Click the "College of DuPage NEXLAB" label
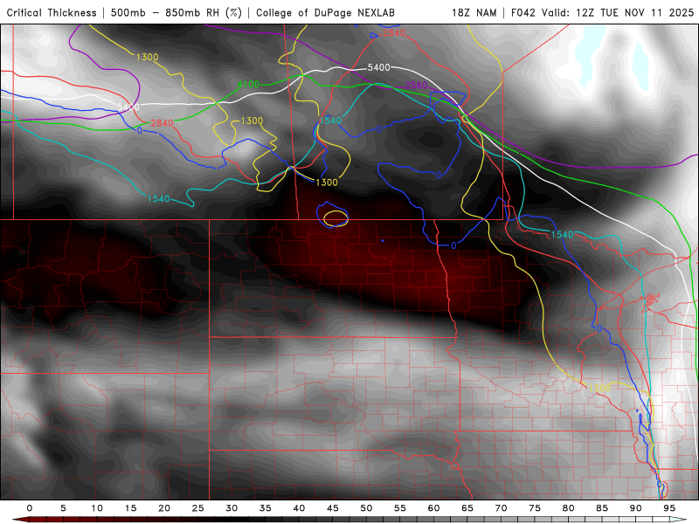The width and height of the screenshot is (699, 524). pyautogui.click(x=325, y=12)
